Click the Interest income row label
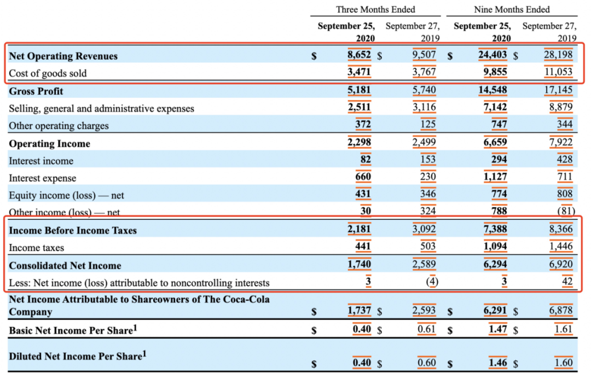Screen dimensions: 591x373 click(41, 161)
